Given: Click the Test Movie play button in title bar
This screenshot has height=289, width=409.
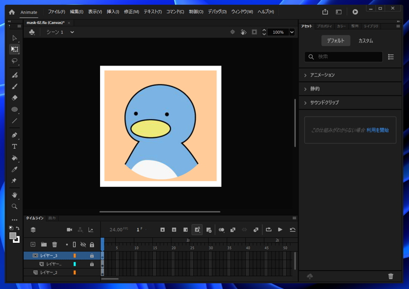Looking at the screenshot, I should point(355,12).
